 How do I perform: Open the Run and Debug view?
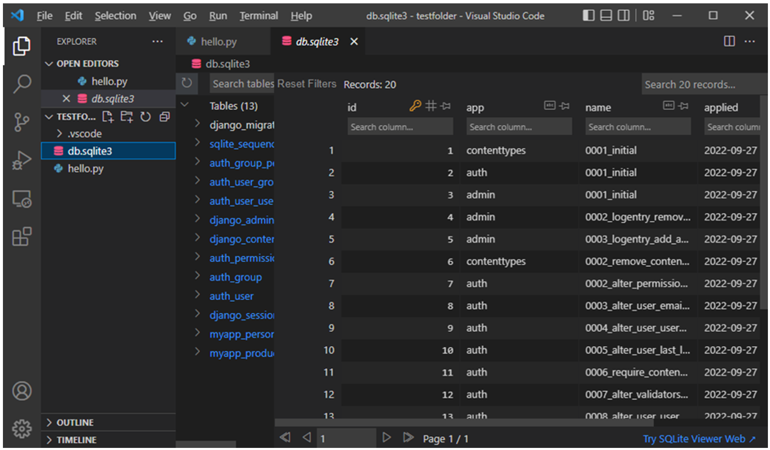[x=22, y=160]
